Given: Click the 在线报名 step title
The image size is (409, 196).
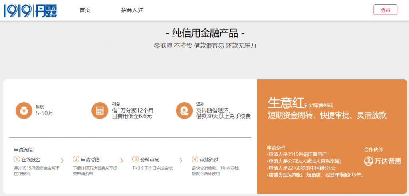Looking at the screenshot, I should tap(31, 160).
